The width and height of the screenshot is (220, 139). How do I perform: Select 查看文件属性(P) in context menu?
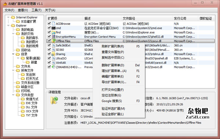(119, 52)
